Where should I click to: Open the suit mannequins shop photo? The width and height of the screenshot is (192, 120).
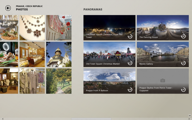pyautogui.click(x=32, y=81)
